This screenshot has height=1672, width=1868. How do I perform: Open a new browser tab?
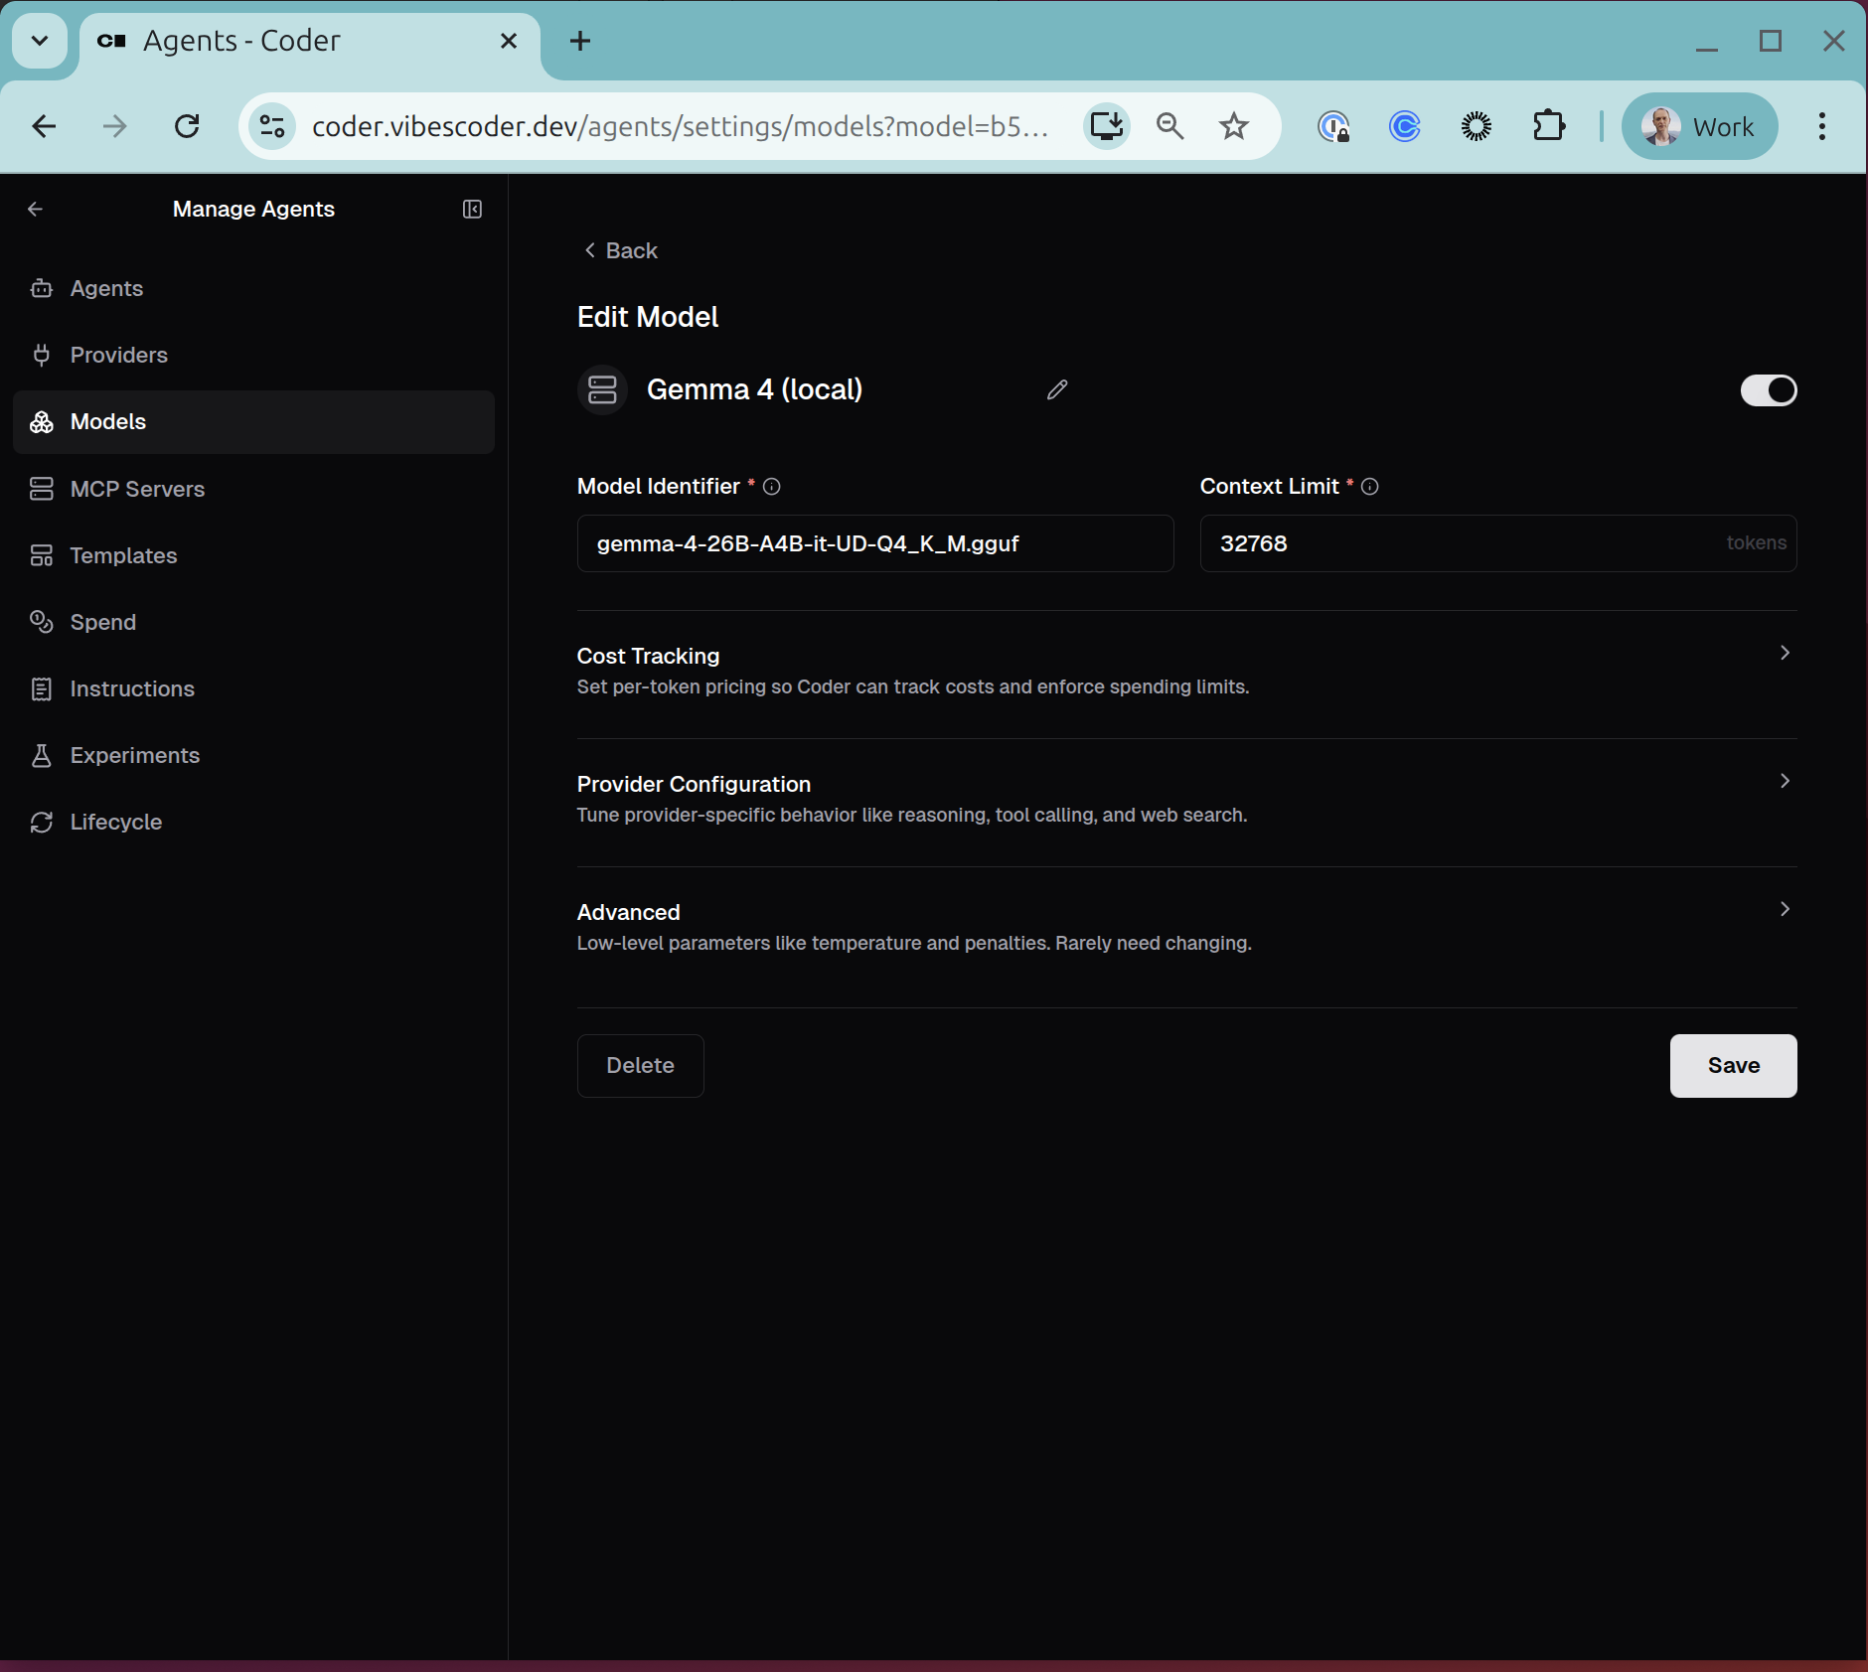point(580,41)
